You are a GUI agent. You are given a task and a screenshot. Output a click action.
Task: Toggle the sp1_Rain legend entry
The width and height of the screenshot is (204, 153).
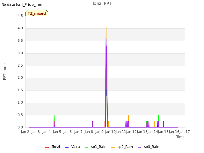[x=96, y=147]
